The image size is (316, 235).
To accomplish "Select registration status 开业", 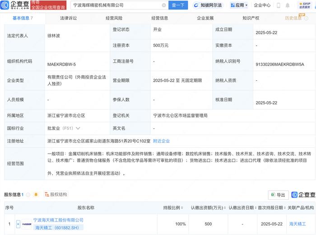I will (157, 30).
